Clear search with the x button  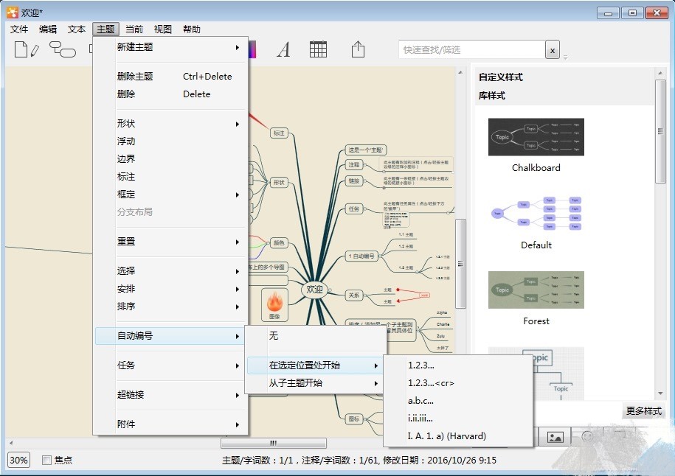(x=552, y=49)
